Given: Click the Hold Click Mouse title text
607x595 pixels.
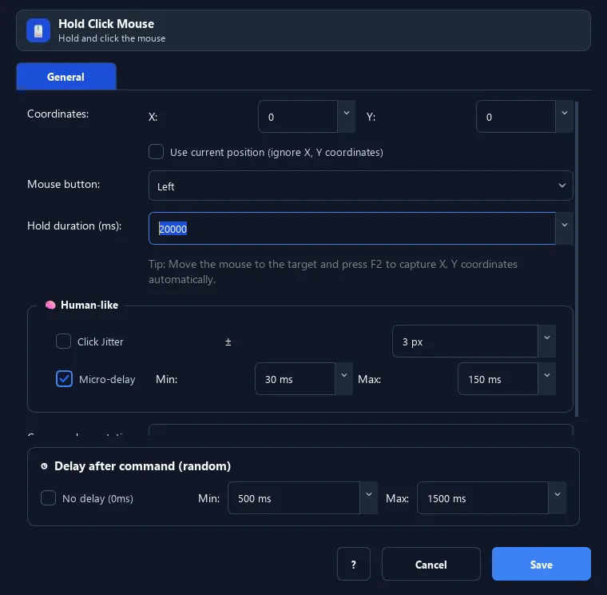Looking at the screenshot, I should coord(106,24).
